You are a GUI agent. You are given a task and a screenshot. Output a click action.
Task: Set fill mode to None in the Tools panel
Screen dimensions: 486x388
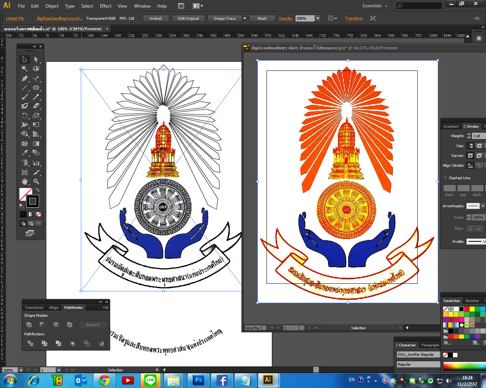(x=38, y=214)
